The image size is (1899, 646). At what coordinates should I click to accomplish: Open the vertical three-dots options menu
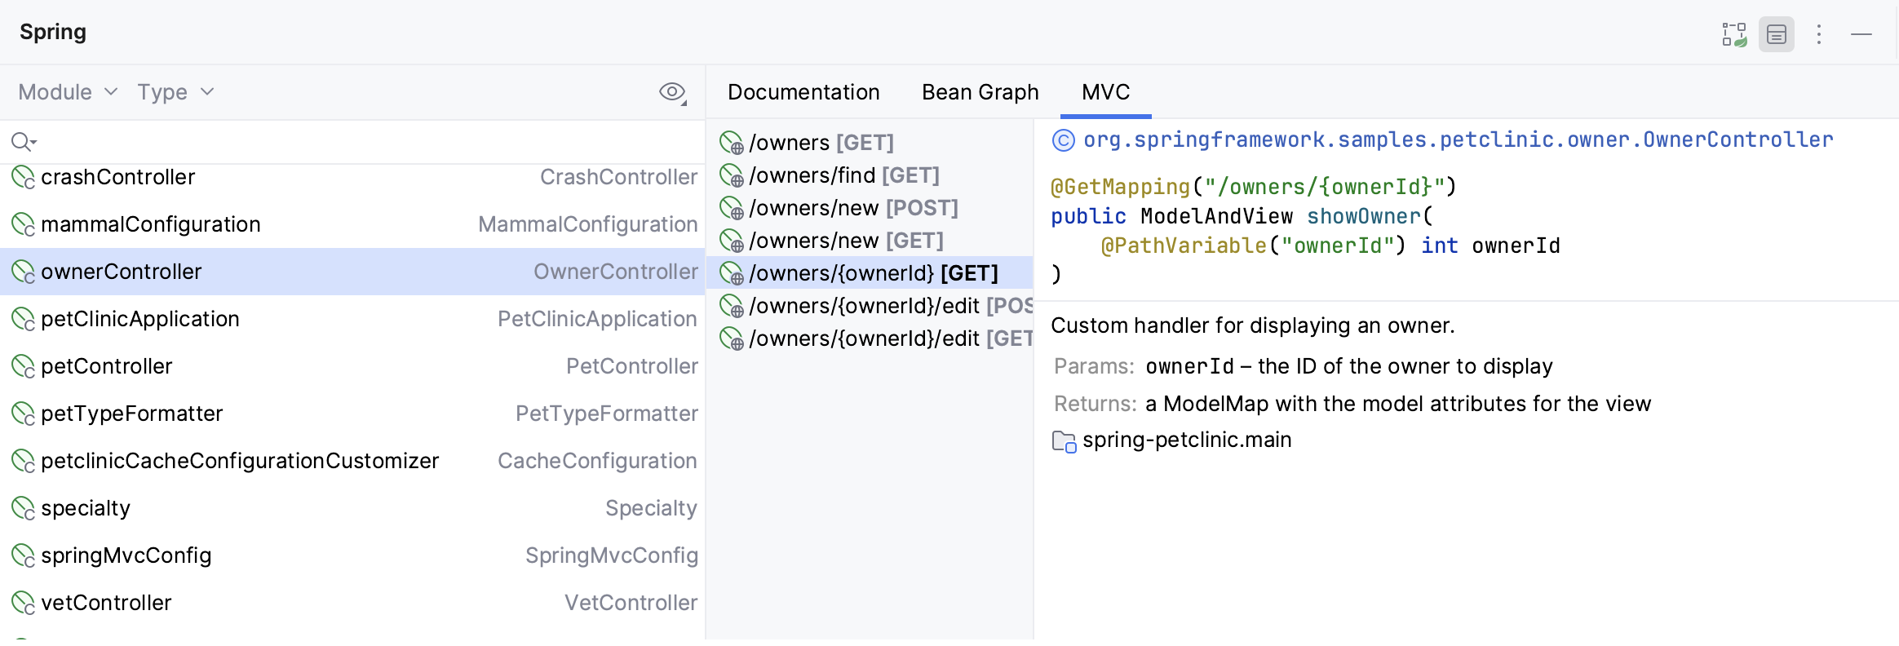pyautogui.click(x=1819, y=34)
